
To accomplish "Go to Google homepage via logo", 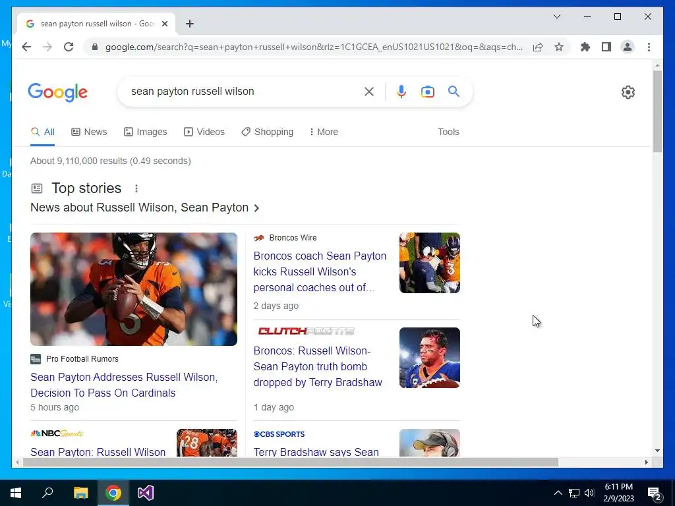I will (x=58, y=92).
